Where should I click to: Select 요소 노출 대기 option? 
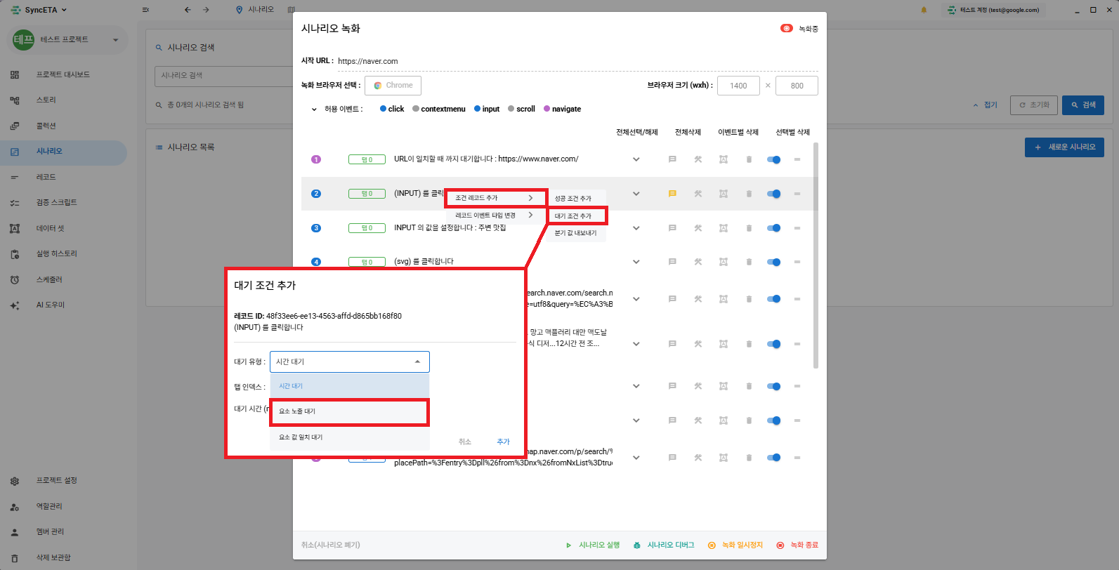[x=349, y=411]
